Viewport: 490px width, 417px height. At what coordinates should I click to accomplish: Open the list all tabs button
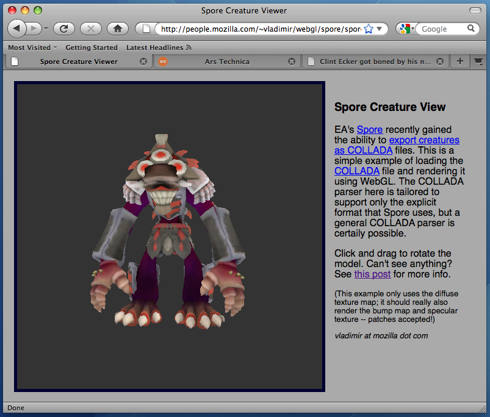tap(478, 62)
